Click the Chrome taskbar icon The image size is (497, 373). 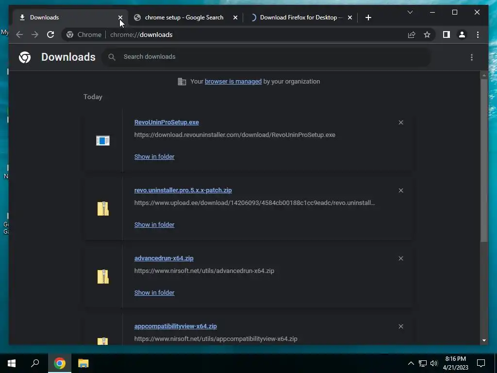tap(60, 363)
